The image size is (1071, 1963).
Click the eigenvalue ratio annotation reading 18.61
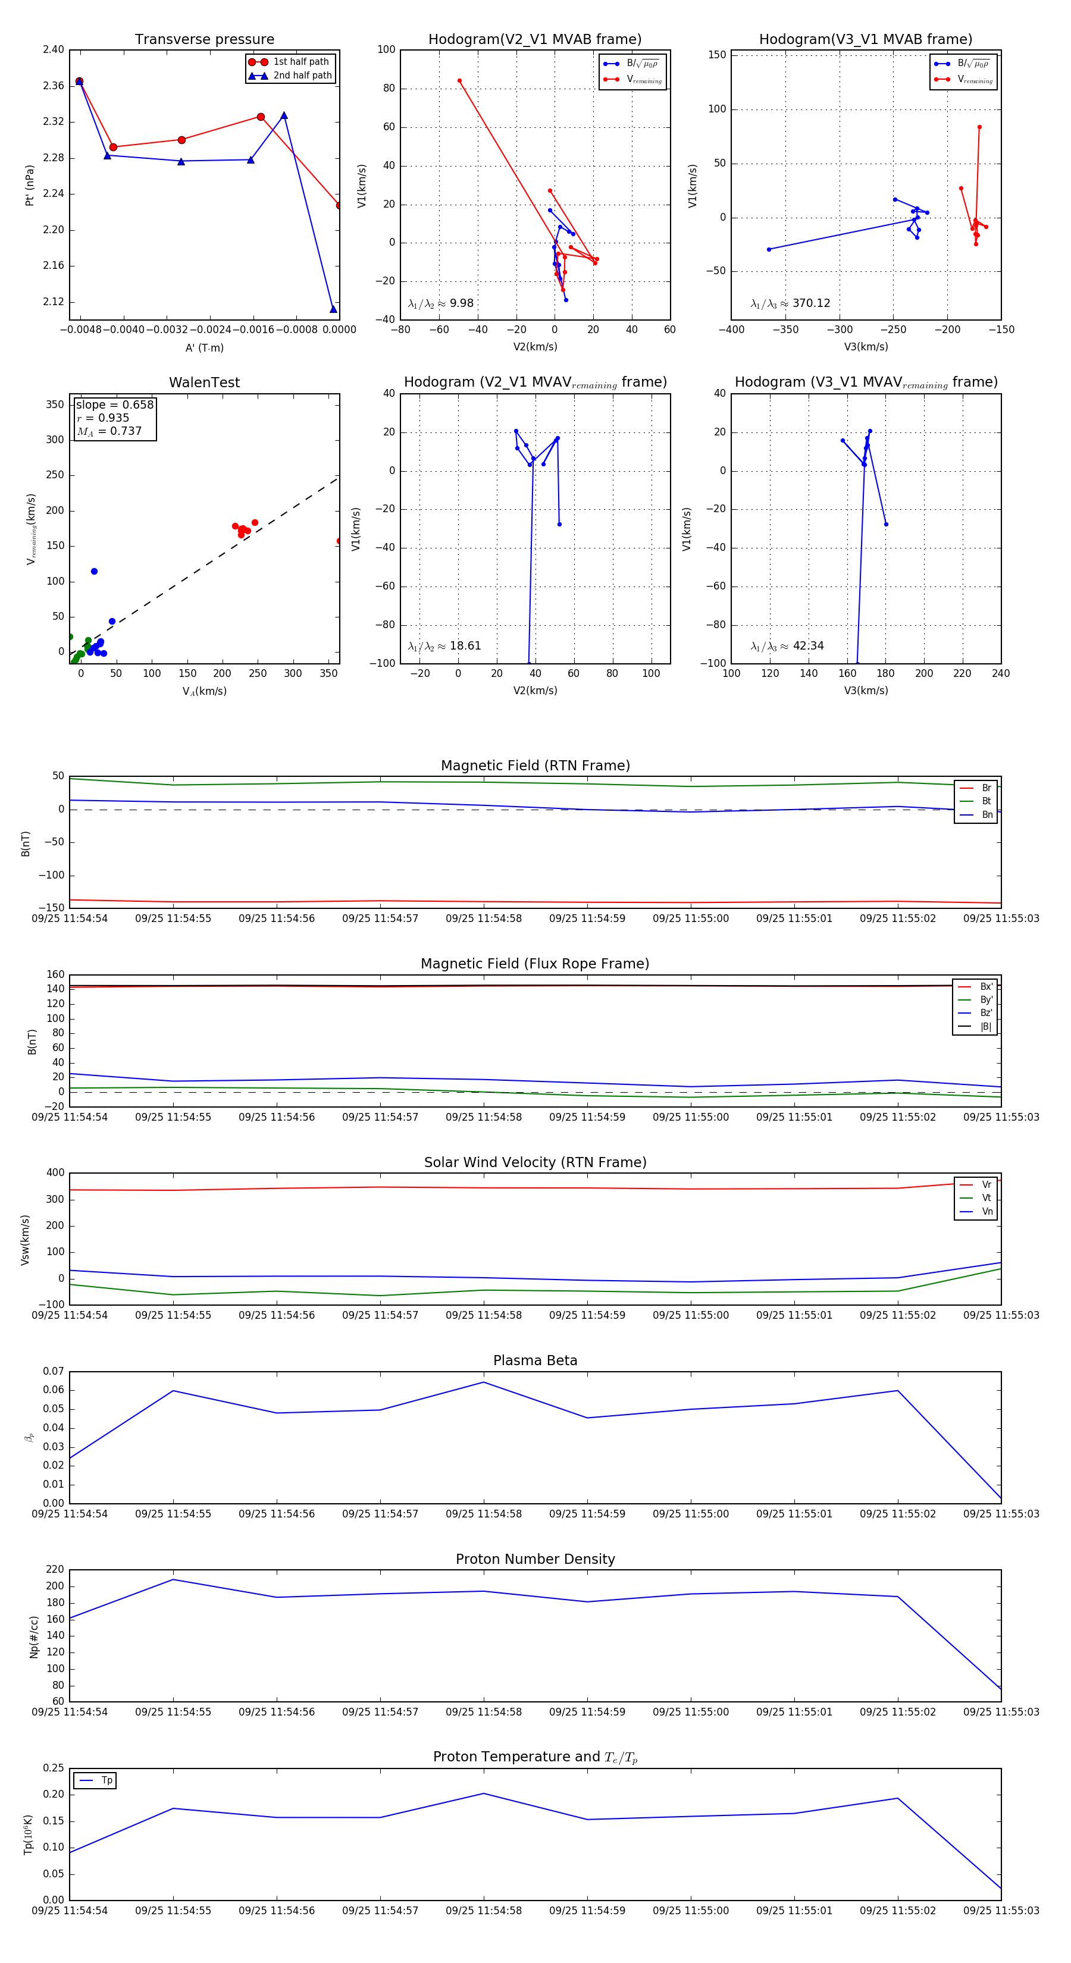point(444,646)
